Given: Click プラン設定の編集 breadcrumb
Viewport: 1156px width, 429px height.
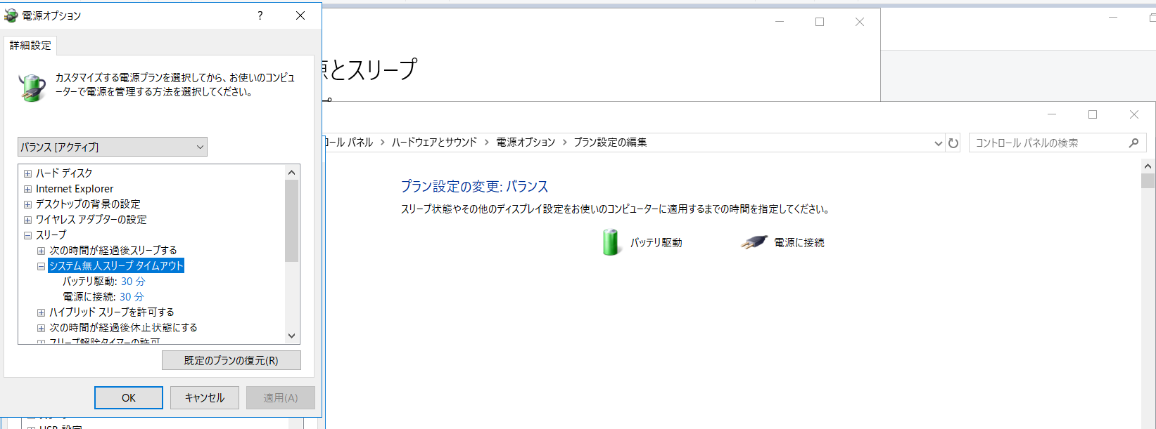Looking at the screenshot, I should click(610, 143).
